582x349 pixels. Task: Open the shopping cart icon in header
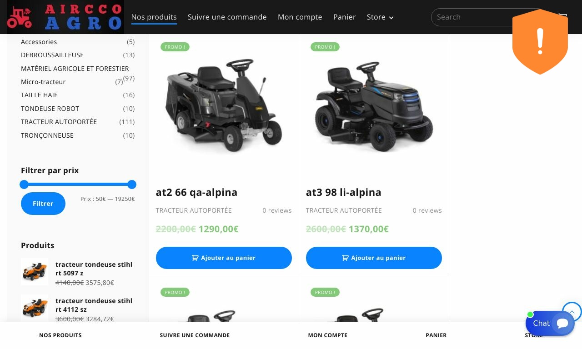[563, 16]
